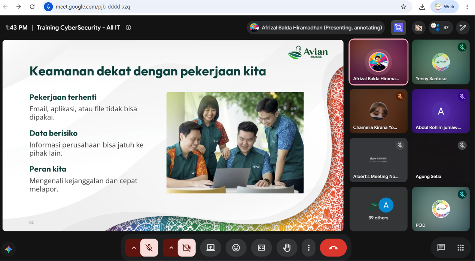Select Abdul Rohim's participant tile

point(441,111)
